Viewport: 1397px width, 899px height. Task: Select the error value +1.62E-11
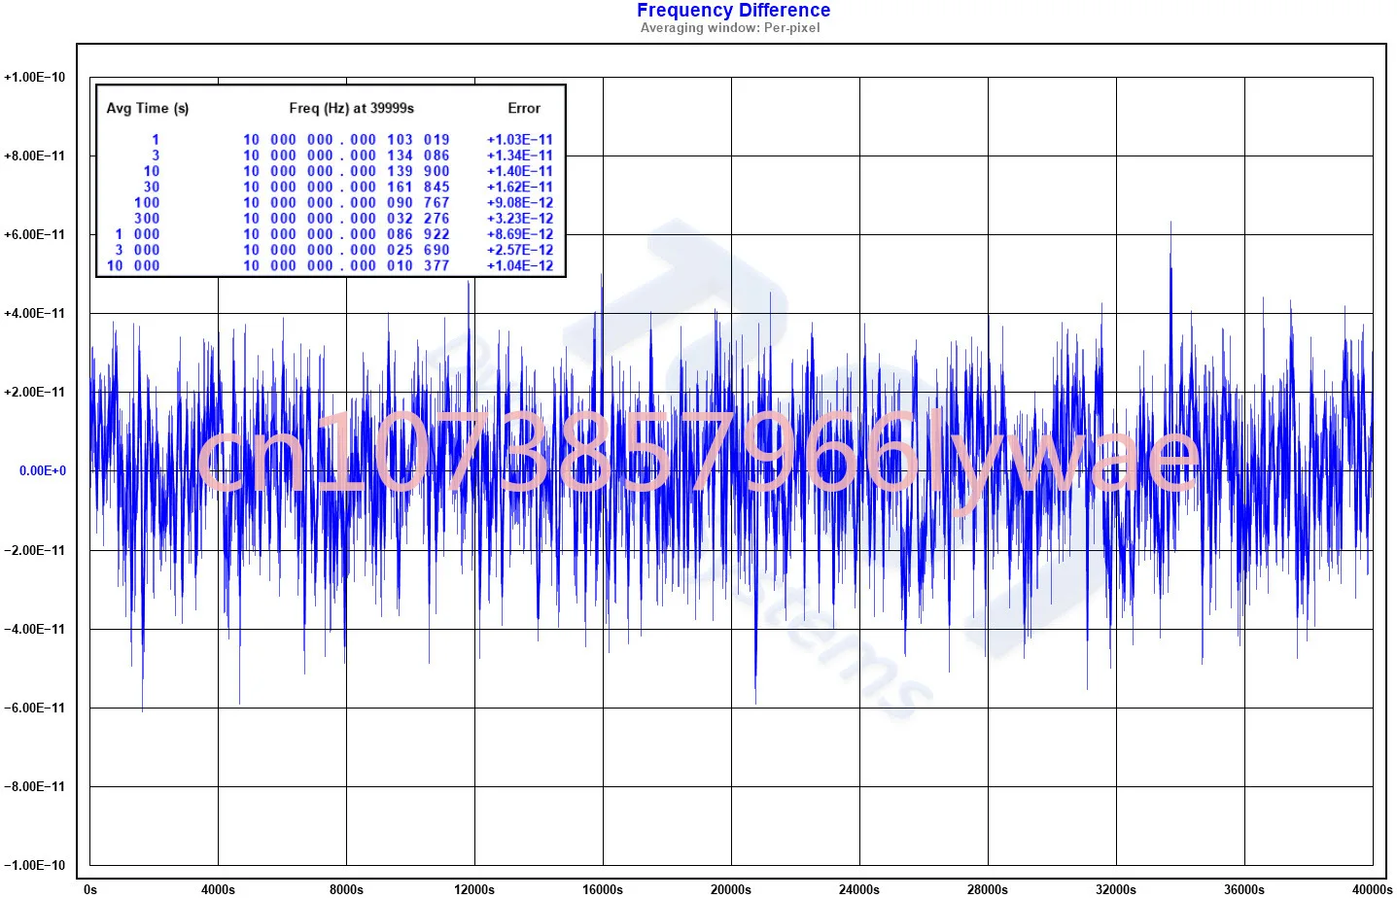(520, 187)
